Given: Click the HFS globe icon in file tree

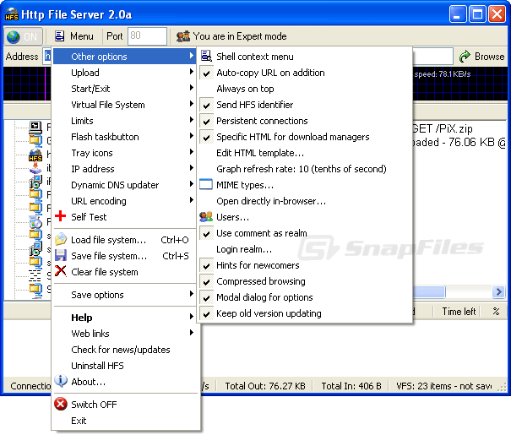Looking at the screenshot, I should pos(35,155).
